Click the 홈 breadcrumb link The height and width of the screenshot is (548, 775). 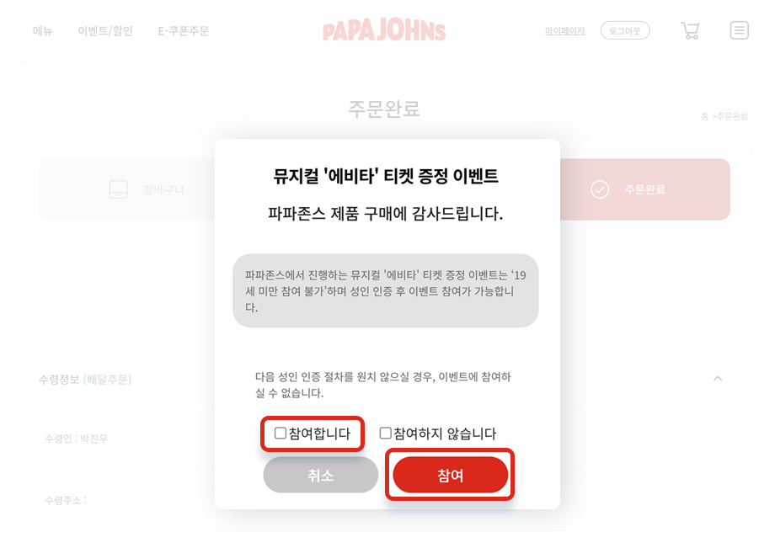click(704, 116)
